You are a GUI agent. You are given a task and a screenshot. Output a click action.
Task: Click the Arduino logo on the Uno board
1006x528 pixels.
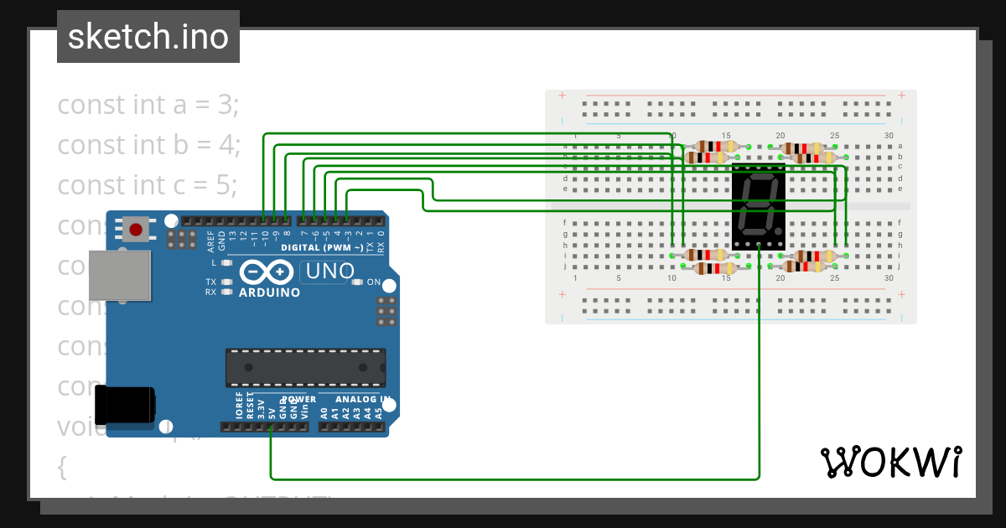coord(267,270)
